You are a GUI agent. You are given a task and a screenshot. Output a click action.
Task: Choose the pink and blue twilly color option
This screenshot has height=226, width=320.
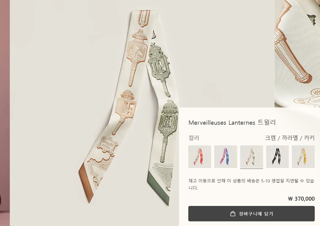click(x=225, y=157)
